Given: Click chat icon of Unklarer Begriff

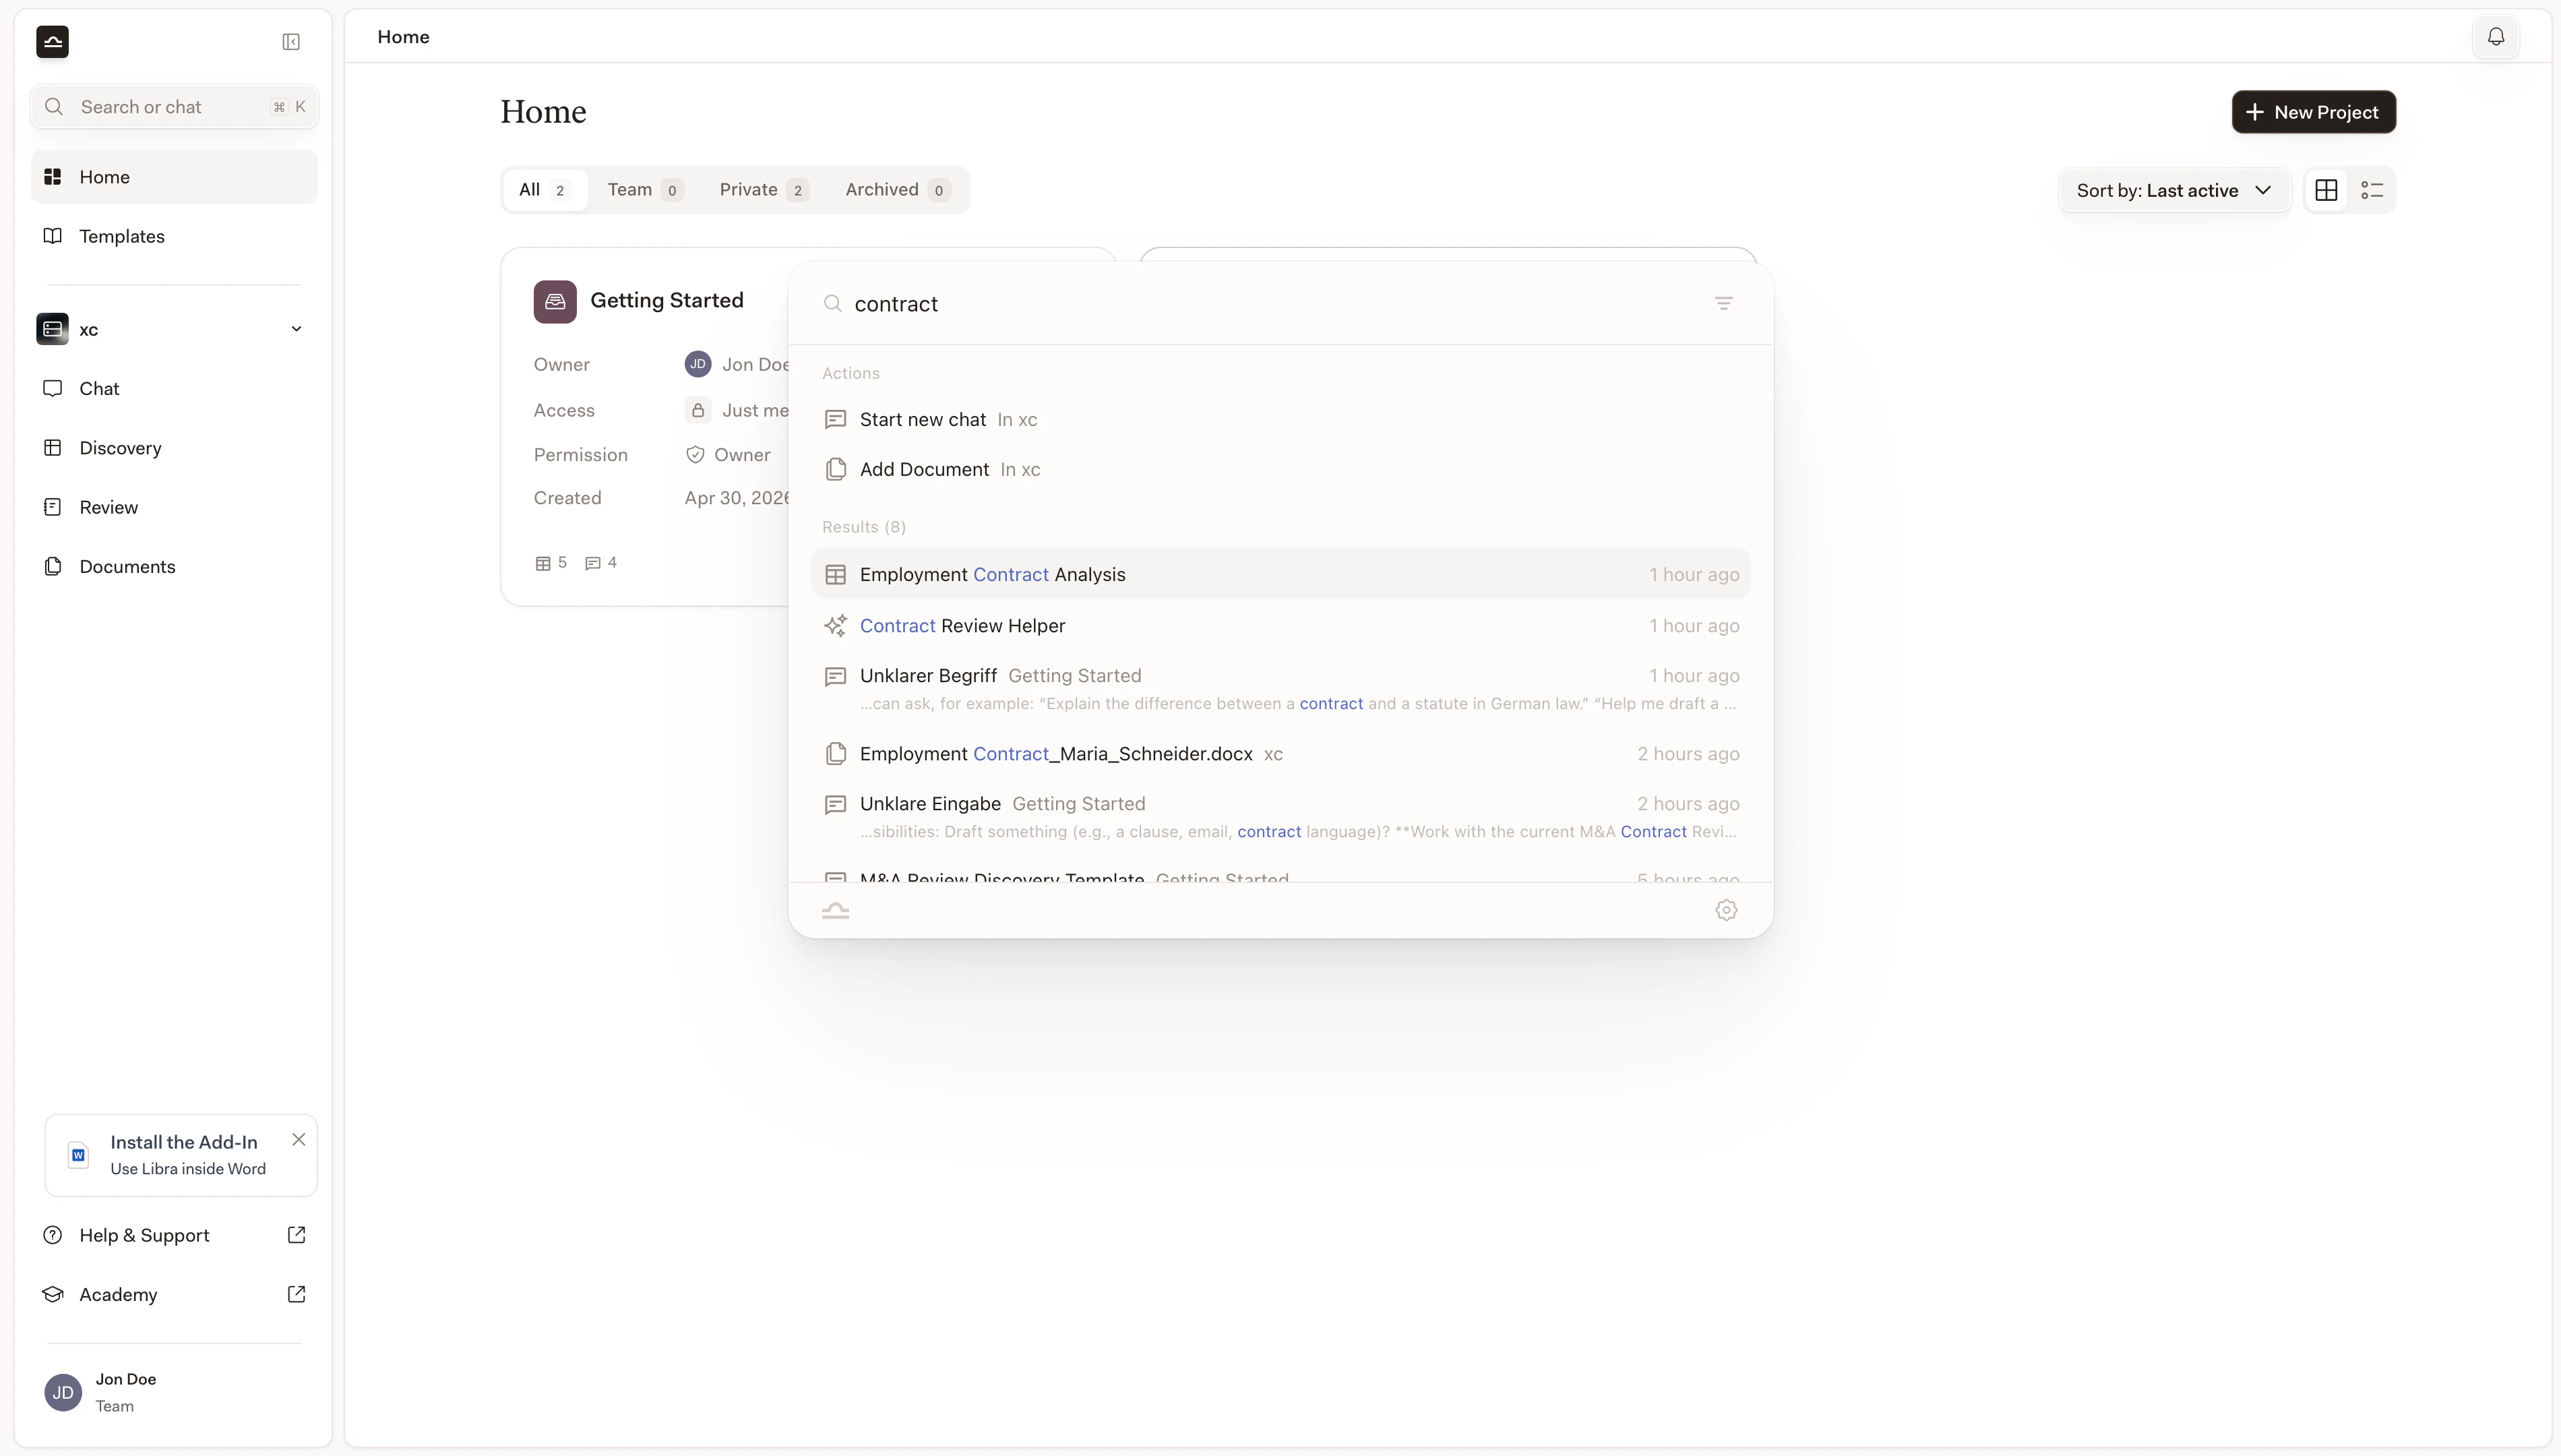Looking at the screenshot, I should click(x=836, y=677).
